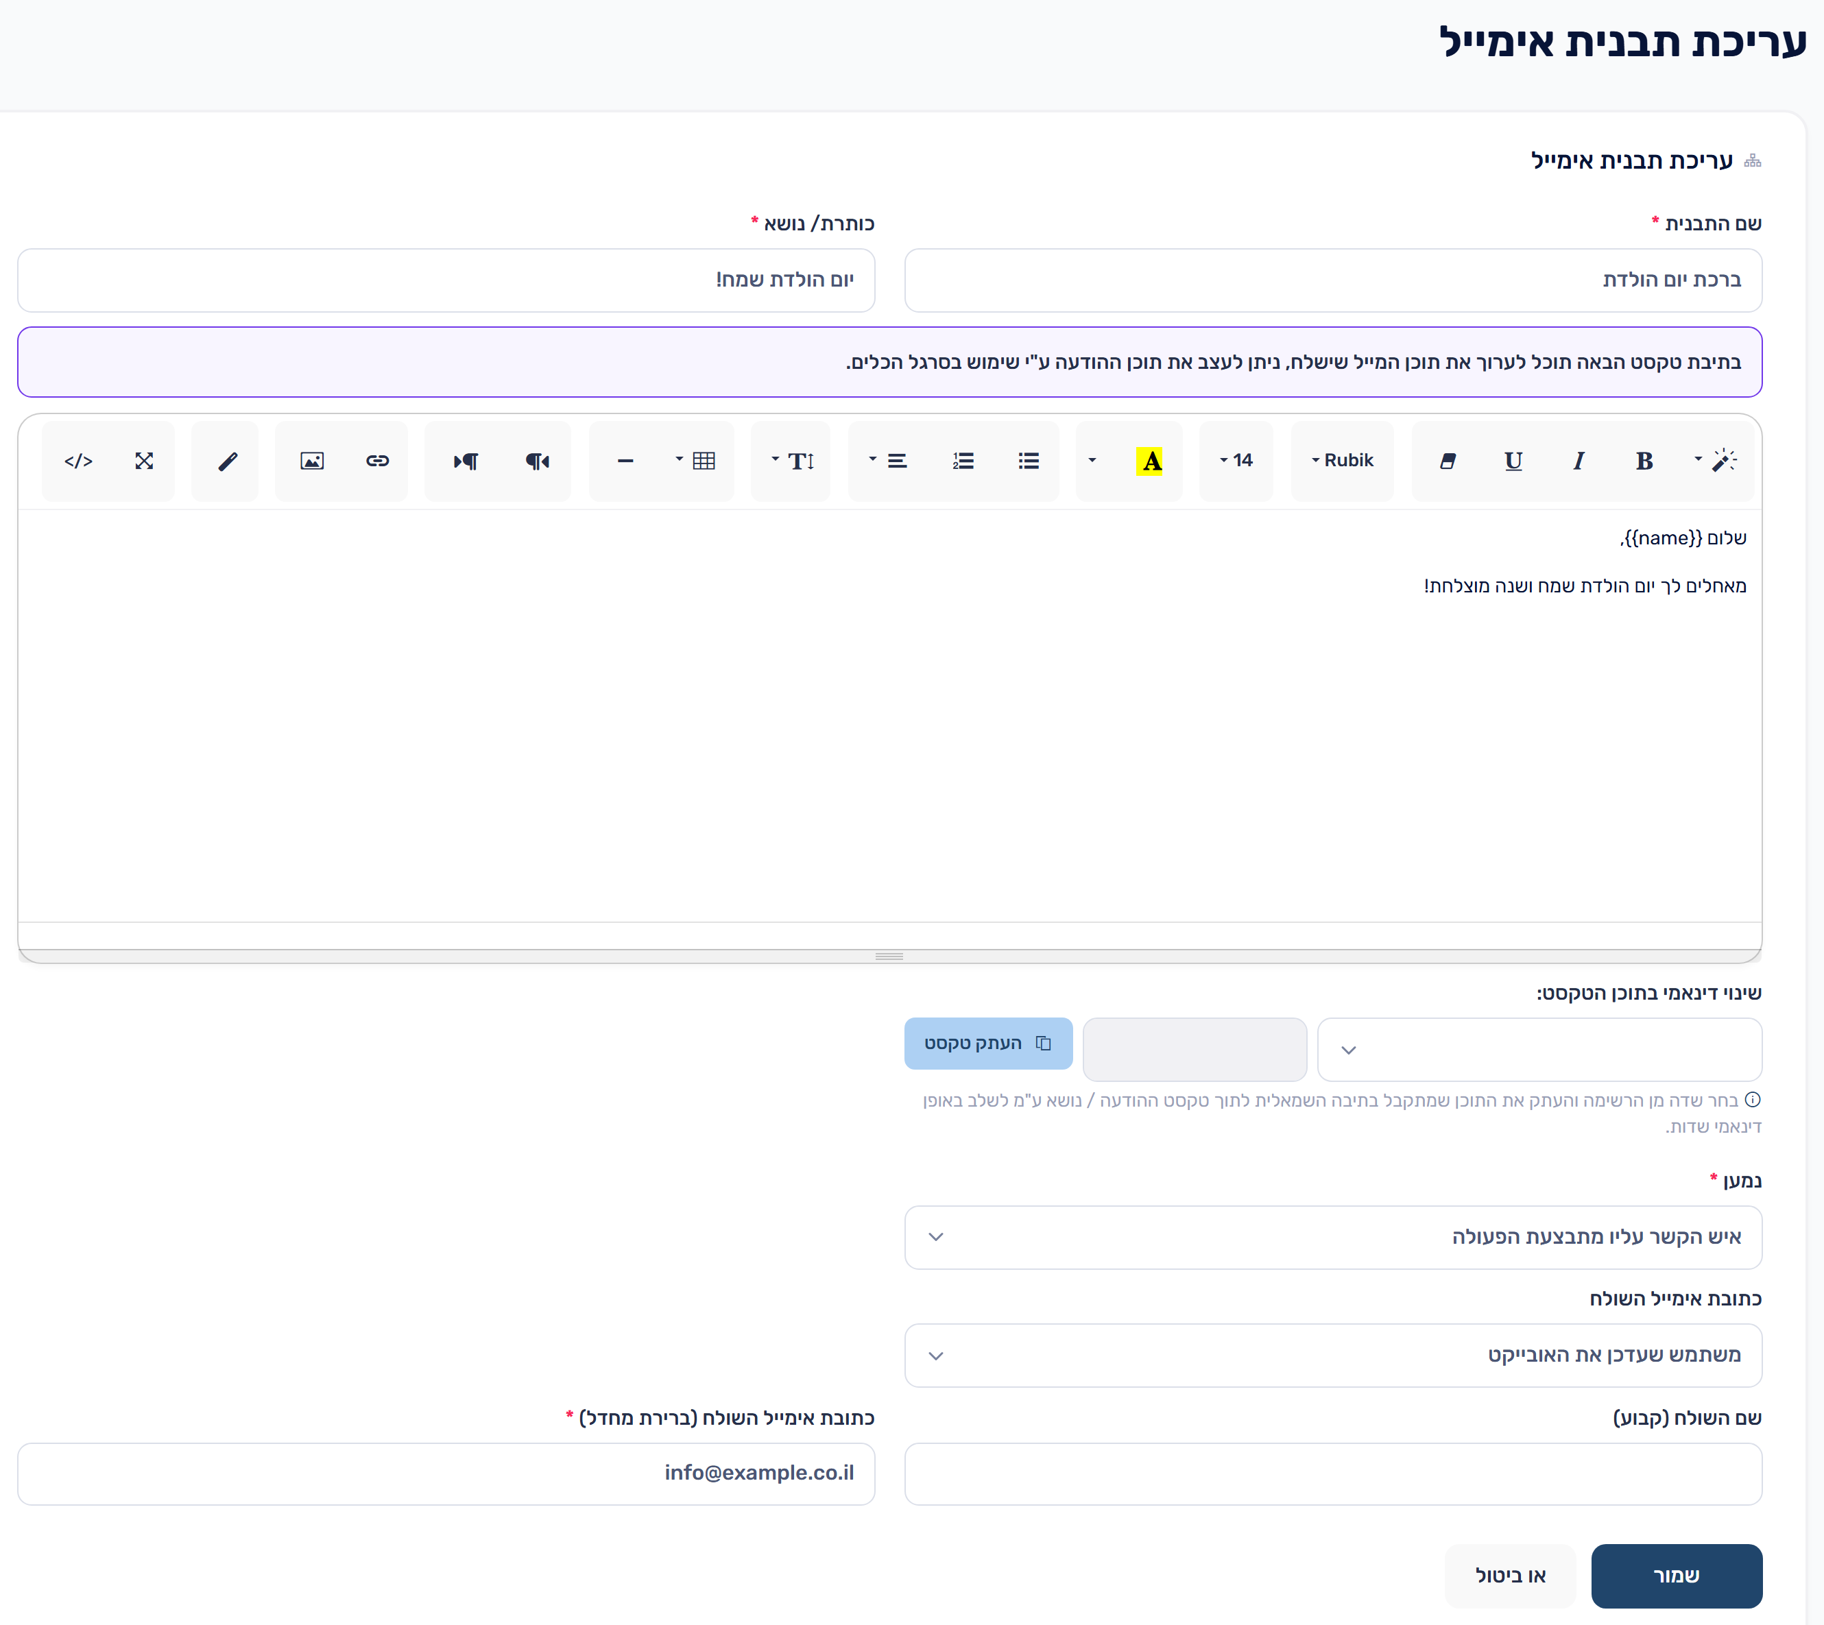The width and height of the screenshot is (1824, 1625).
Task: Click the שמור save button
Action: click(x=1676, y=1575)
